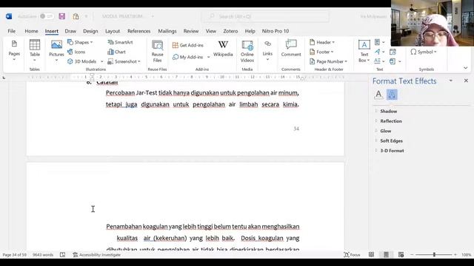Select Text Fill & Outline tab icon
Screen dimensions: 474x266
pyautogui.click(x=378, y=95)
